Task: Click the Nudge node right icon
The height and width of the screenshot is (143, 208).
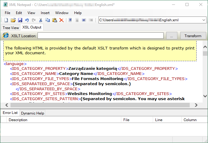Action: tap(91, 20)
